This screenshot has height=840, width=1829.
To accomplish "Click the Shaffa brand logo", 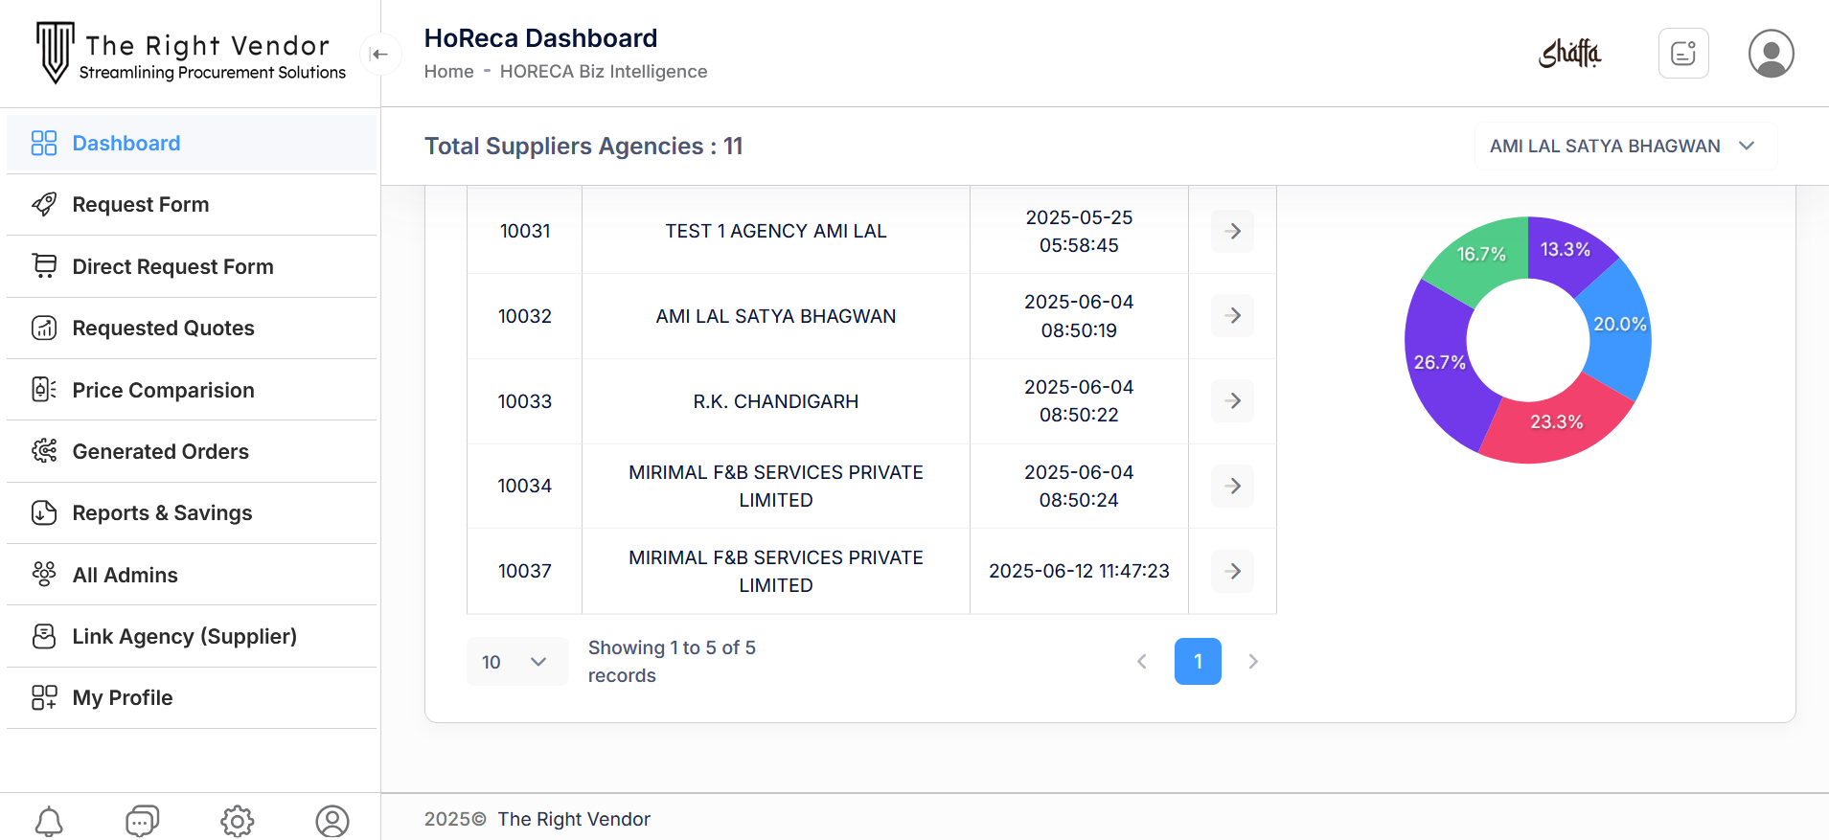I will point(1569,54).
